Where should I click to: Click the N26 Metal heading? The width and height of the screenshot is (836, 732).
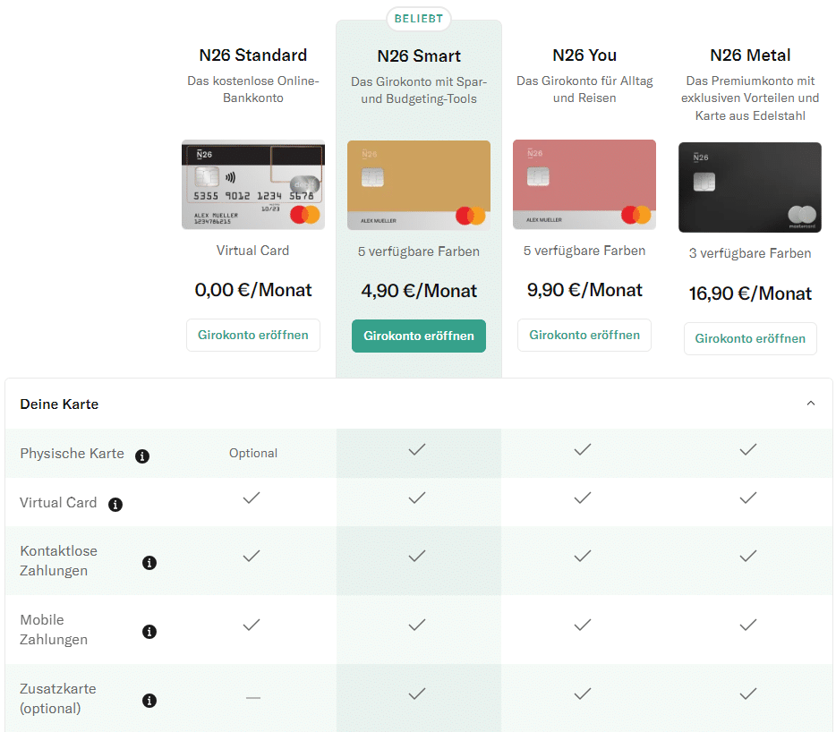[x=750, y=55]
